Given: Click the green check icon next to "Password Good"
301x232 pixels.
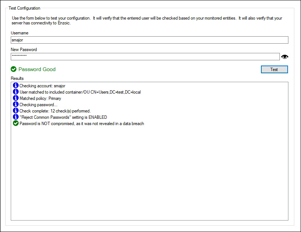Looking at the screenshot, I should [x=14, y=69].
